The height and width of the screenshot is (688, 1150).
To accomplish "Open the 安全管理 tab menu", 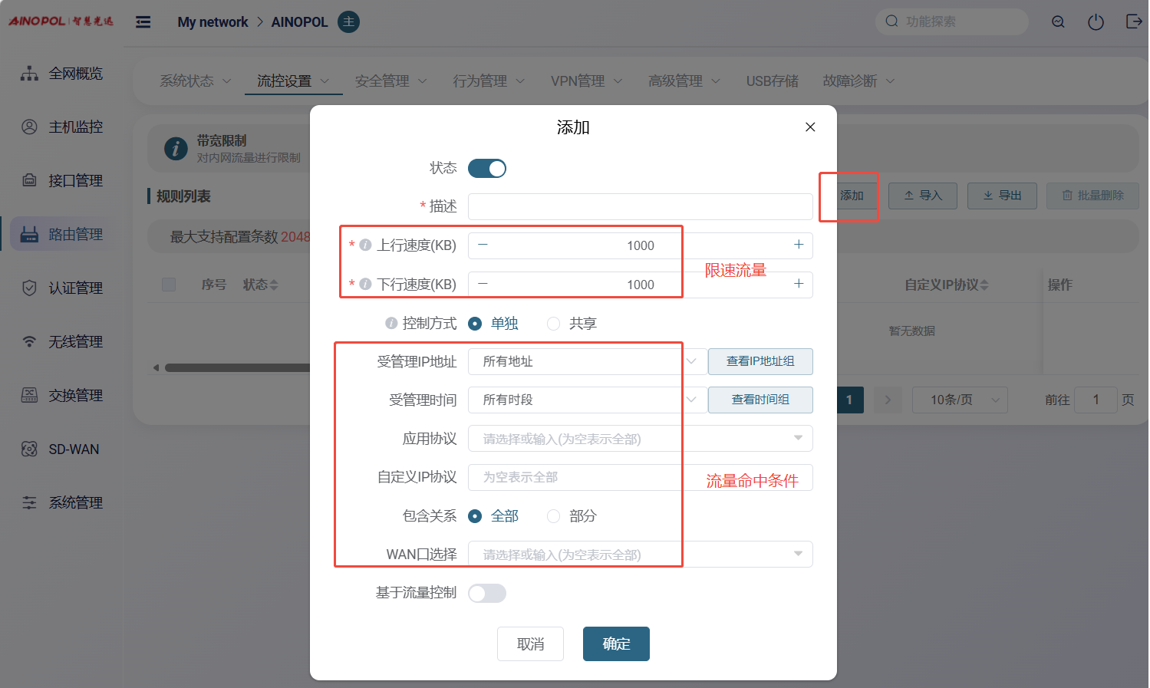I will coord(390,81).
